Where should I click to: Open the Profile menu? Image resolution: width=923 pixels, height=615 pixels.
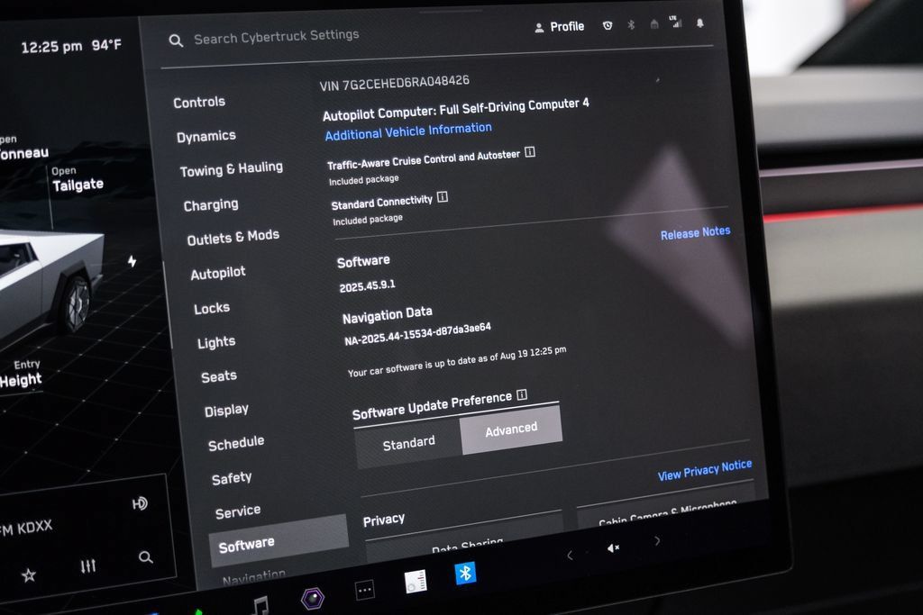click(559, 27)
